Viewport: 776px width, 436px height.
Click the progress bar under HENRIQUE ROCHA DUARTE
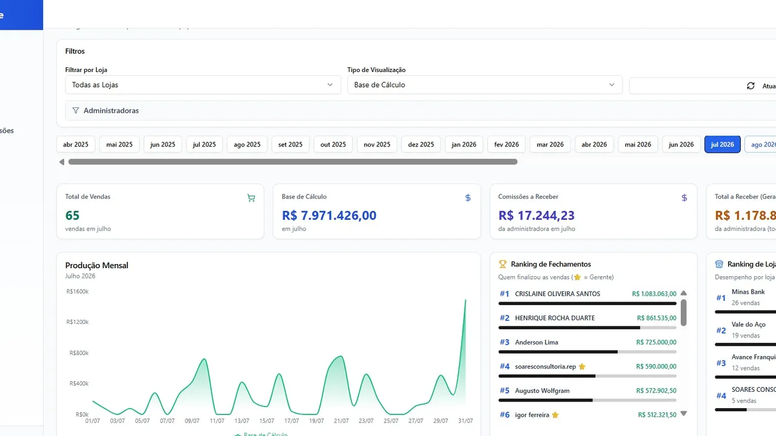pos(587,328)
